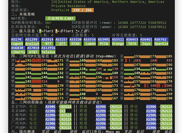Click the 185 latency value in 京 row
The height and width of the screenshot is (133, 183).
click(x=169, y=56)
